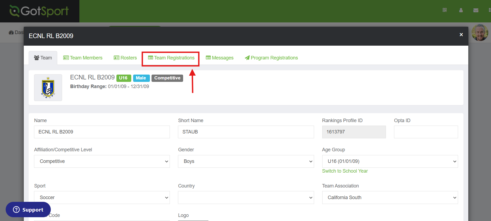Select the Team Registrations tab
The height and width of the screenshot is (221, 491).
pos(171,58)
